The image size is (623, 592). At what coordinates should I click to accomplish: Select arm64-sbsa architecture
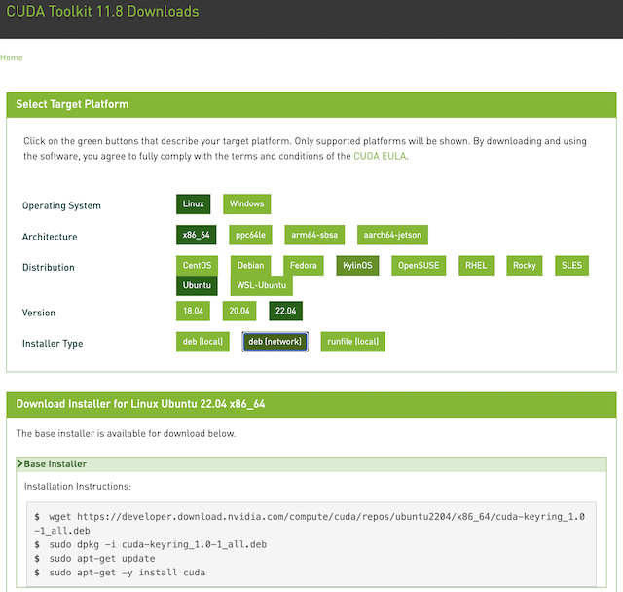click(316, 236)
